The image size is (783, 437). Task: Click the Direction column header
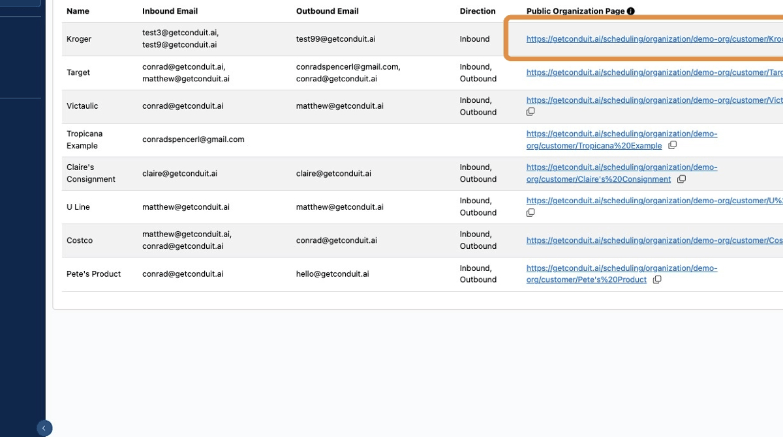(x=478, y=11)
